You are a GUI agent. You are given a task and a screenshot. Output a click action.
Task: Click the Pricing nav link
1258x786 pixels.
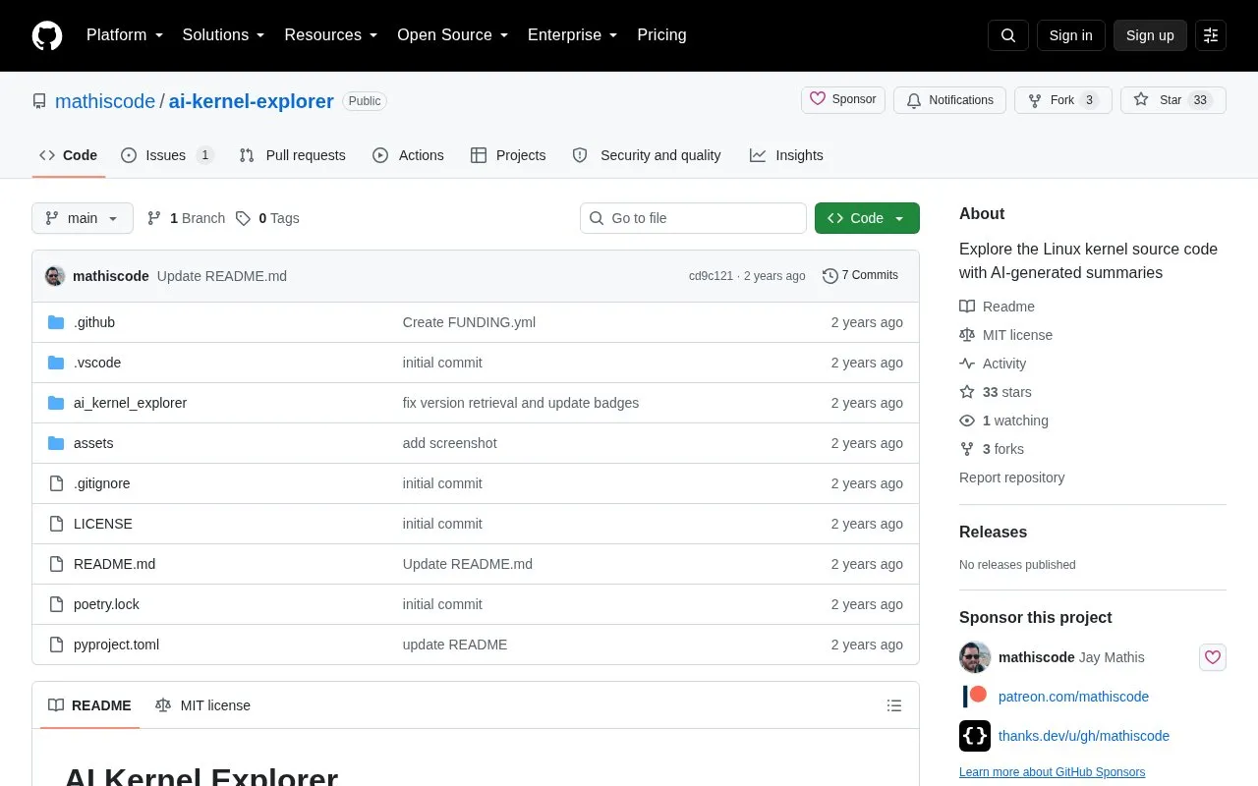tap(661, 35)
